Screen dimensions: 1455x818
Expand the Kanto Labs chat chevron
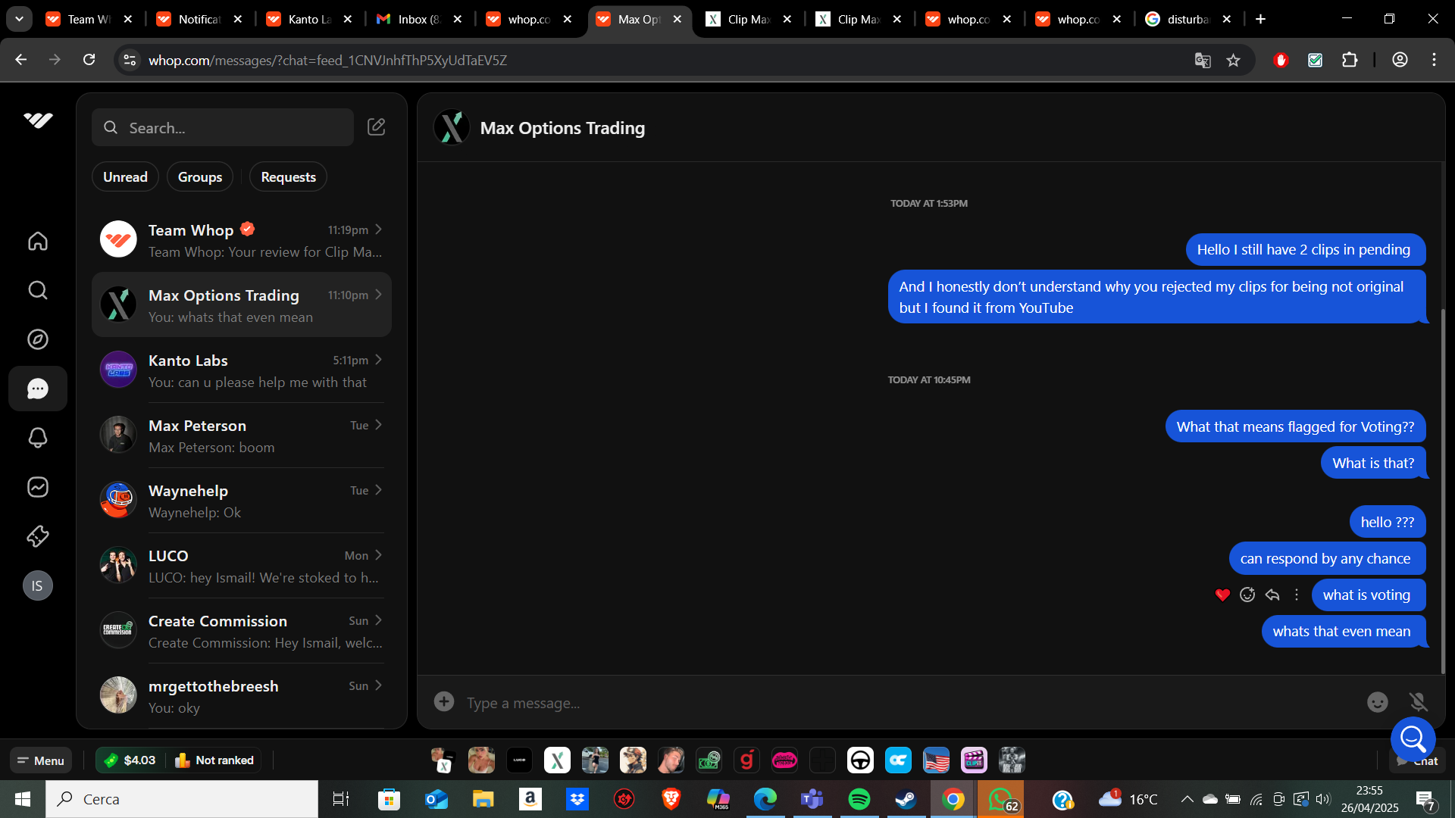coord(379,360)
